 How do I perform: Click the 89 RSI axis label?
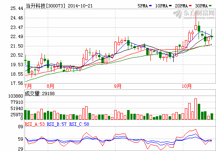[x=20, y=127]
